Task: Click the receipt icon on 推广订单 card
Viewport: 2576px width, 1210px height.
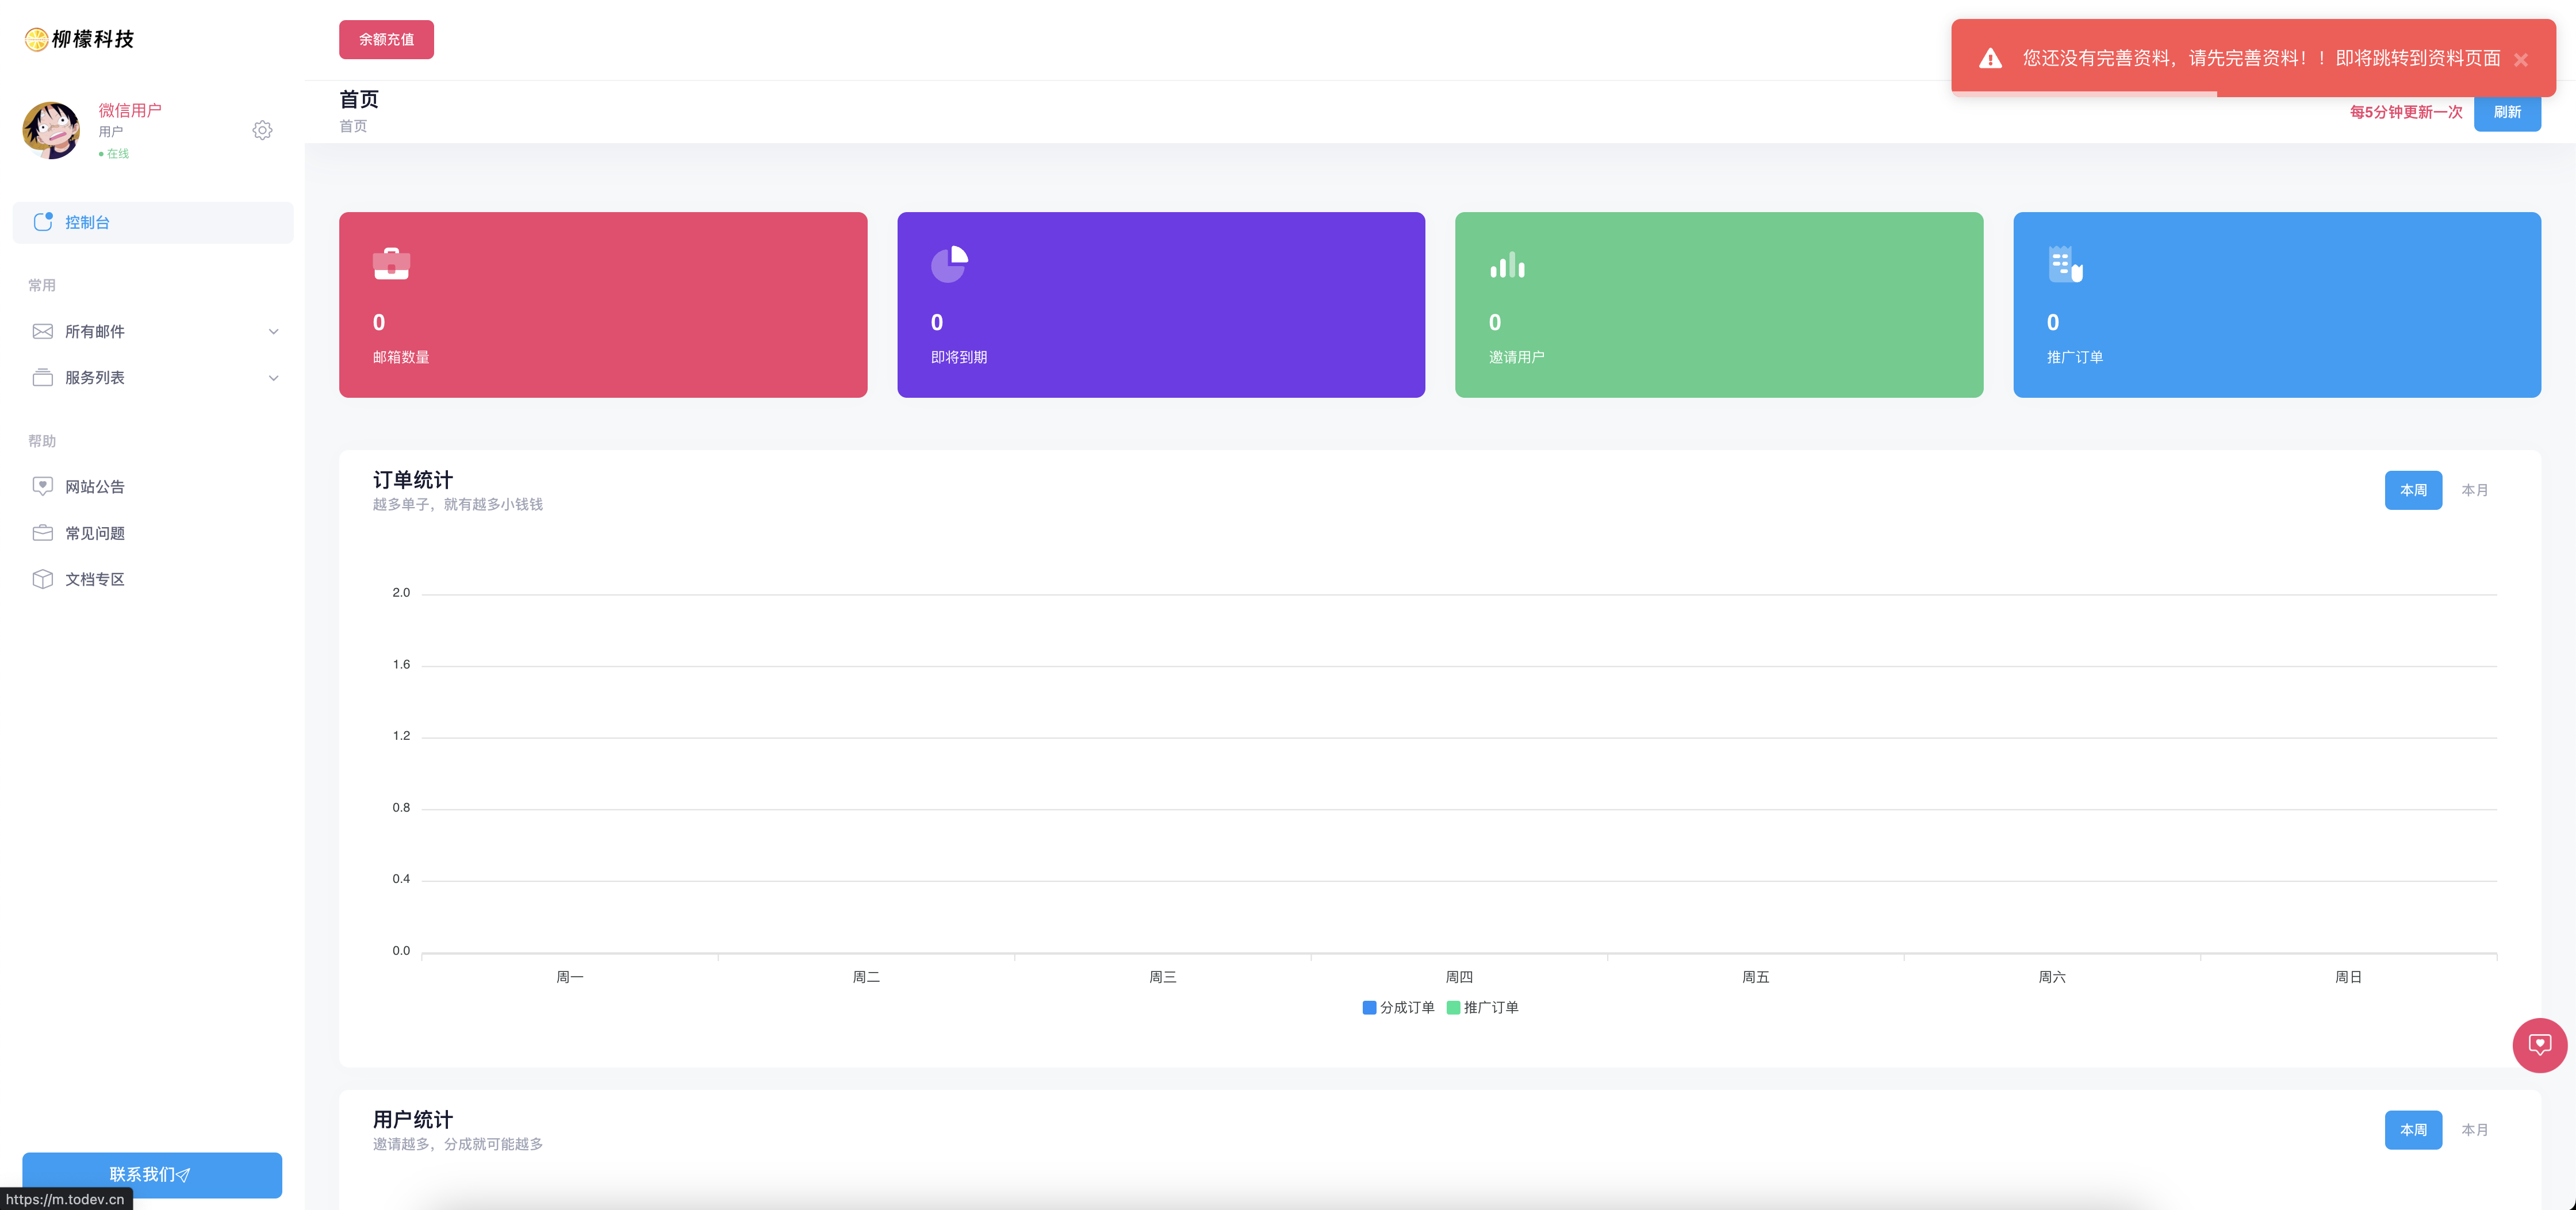Action: pyautogui.click(x=2064, y=264)
